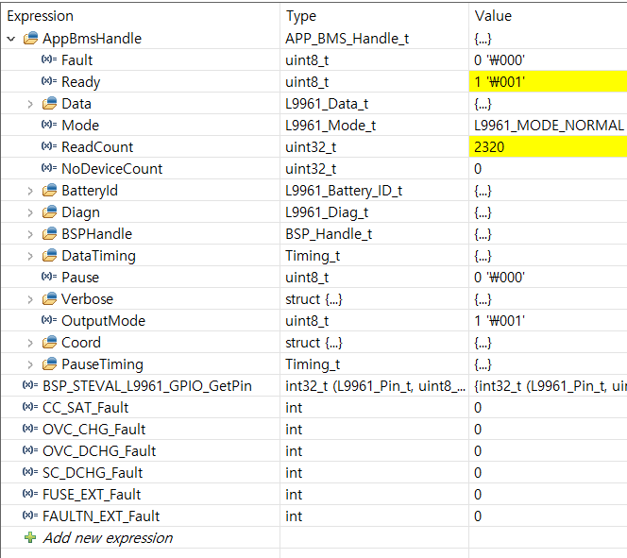Expand the PauseTiming struct node
The width and height of the screenshot is (627, 558).
click(30, 364)
